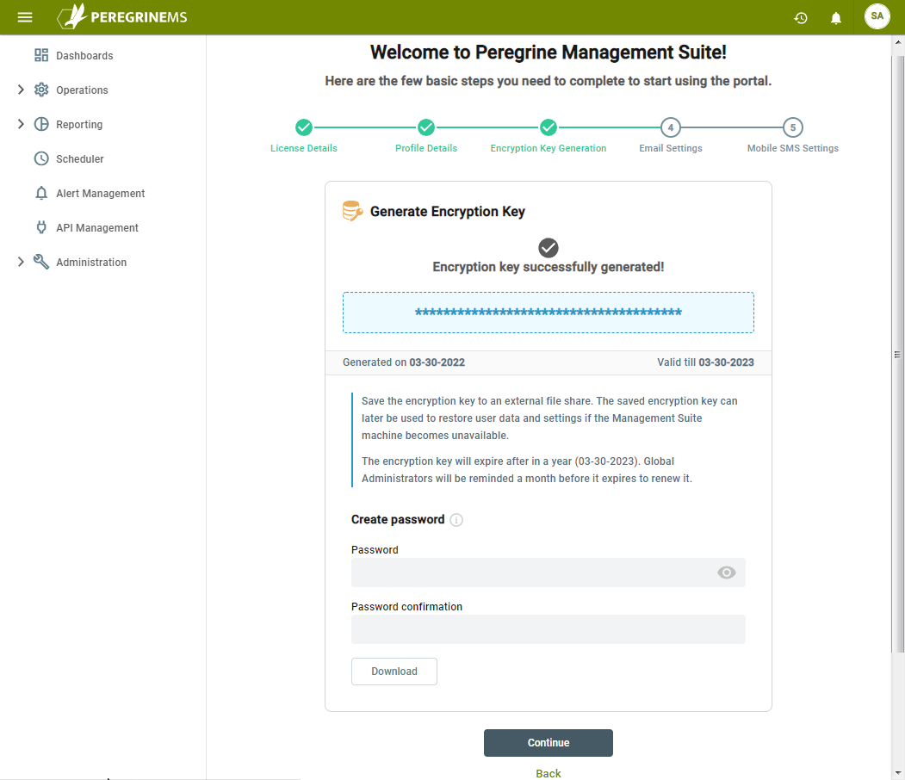Expand the Reporting menu chevron

pyautogui.click(x=21, y=124)
